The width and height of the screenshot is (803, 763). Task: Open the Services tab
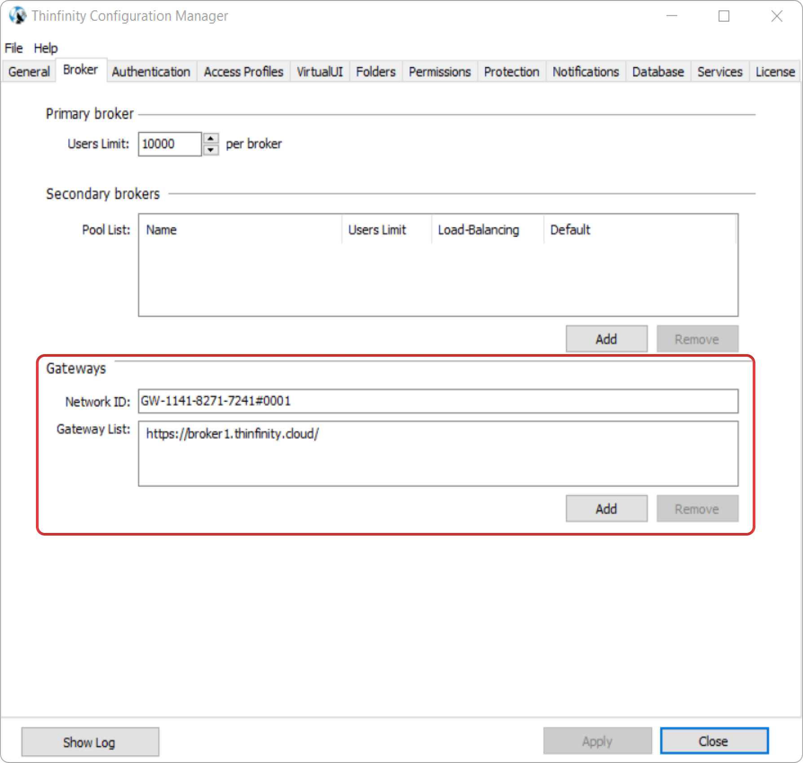coord(720,72)
